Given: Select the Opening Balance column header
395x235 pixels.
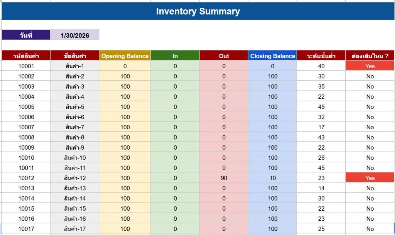Looking at the screenshot, I should [x=125, y=56].
